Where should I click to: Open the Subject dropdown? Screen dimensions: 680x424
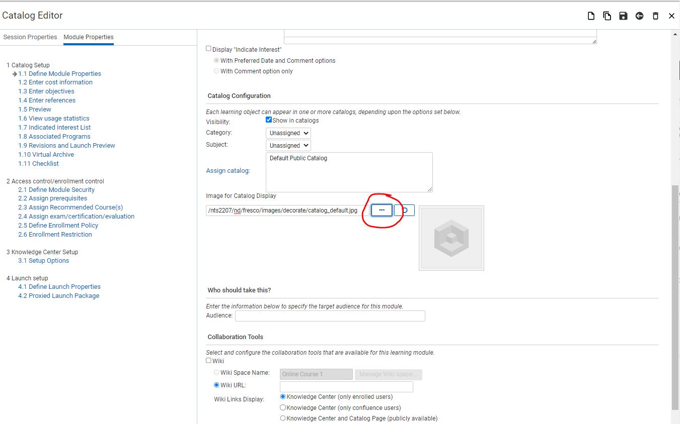click(x=288, y=146)
